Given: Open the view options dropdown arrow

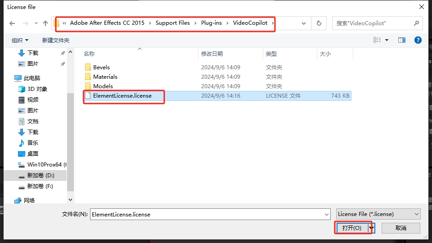Looking at the screenshot, I should click(x=387, y=40).
